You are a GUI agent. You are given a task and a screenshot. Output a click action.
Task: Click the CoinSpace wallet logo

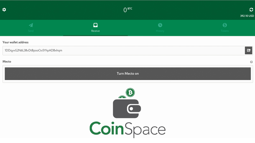tap(128, 113)
